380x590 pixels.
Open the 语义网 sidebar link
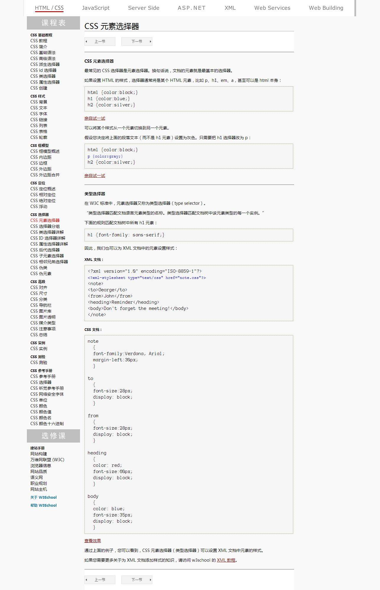(x=37, y=477)
